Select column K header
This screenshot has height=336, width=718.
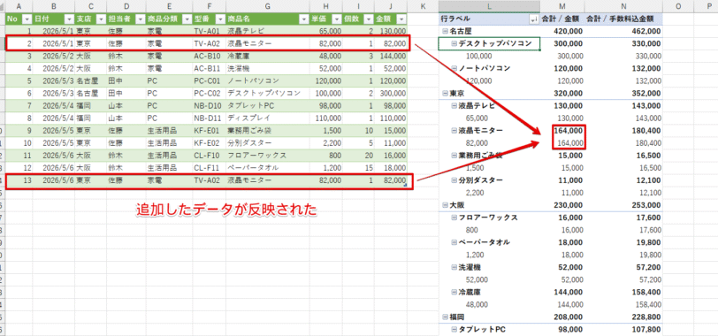tap(423, 6)
